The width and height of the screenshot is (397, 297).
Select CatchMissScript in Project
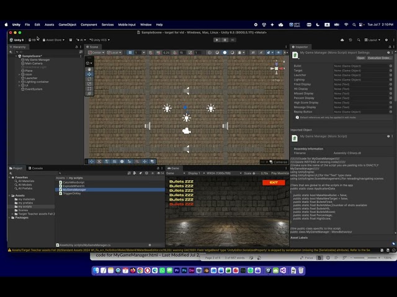click(73, 183)
